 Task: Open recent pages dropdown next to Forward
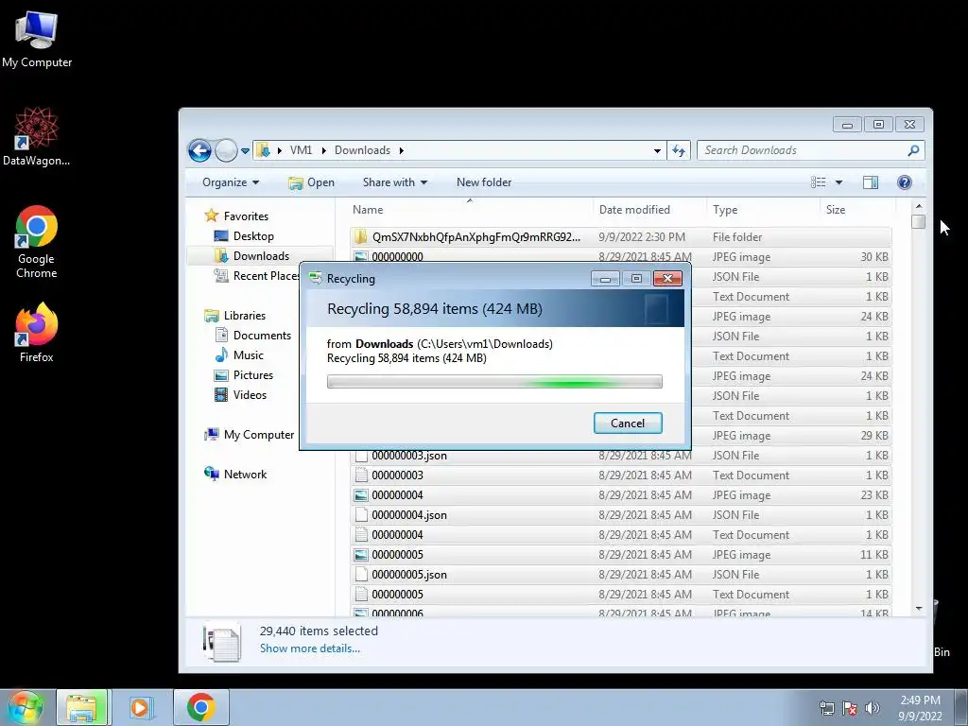(x=245, y=150)
